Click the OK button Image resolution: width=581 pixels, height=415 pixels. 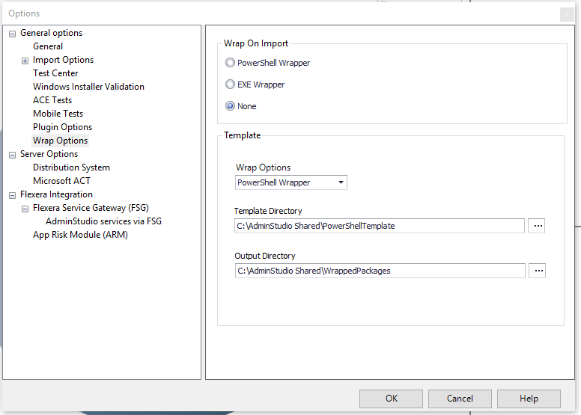pos(391,399)
